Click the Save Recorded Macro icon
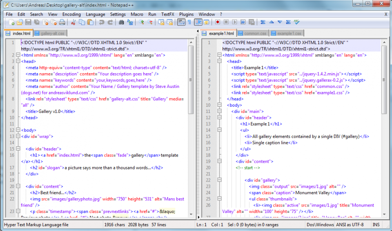Image resolution: width=392 pixels, height=231 pixels. pos(252,22)
